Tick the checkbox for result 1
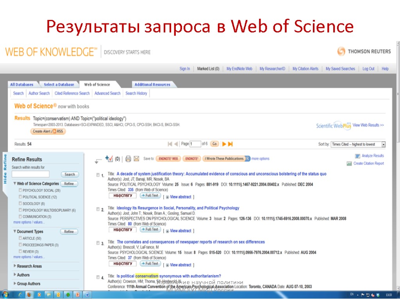This screenshot has height=300, width=400. pyautogui.click(x=98, y=175)
